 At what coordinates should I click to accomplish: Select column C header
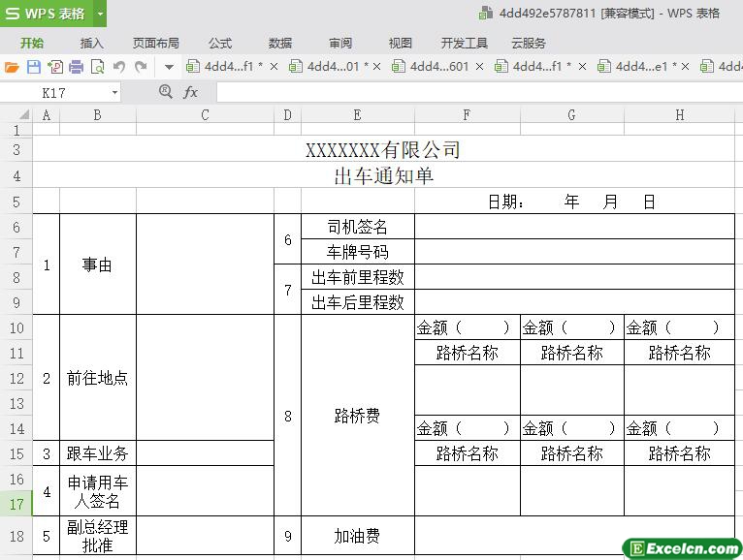[205, 115]
